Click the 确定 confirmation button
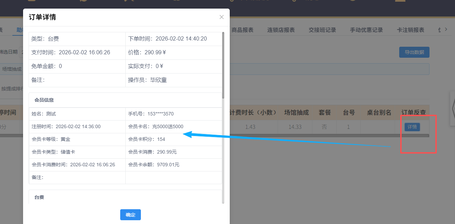This screenshot has height=224, width=455. click(x=130, y=214)
